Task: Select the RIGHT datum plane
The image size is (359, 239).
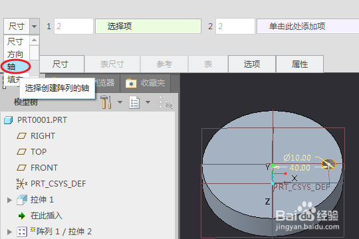Action: click(x=43, y=136)
